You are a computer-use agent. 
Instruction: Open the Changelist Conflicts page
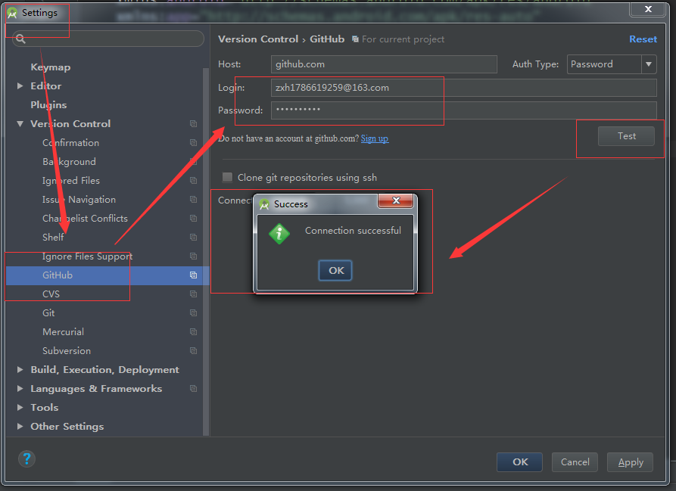pos(85,219)
